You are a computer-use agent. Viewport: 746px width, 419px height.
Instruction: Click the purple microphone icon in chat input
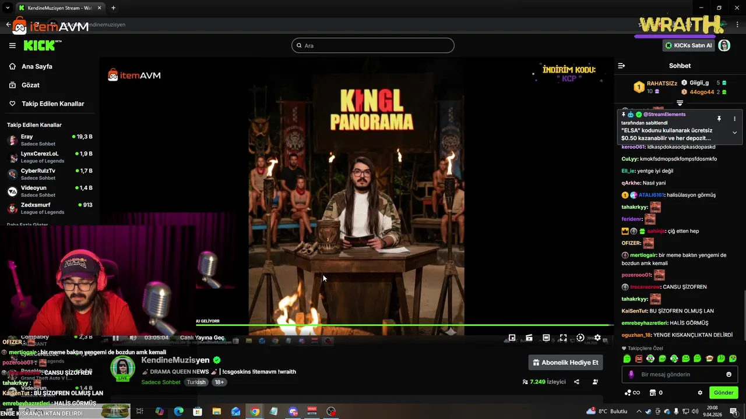pyautogui.click(x=631, y=374)
